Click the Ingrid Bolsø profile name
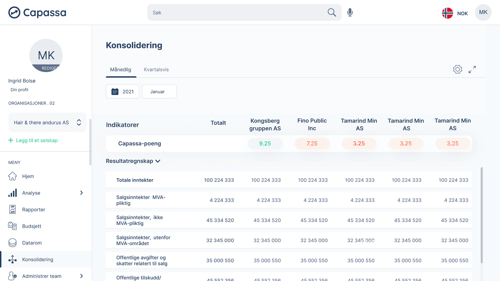 pos(22,81)
